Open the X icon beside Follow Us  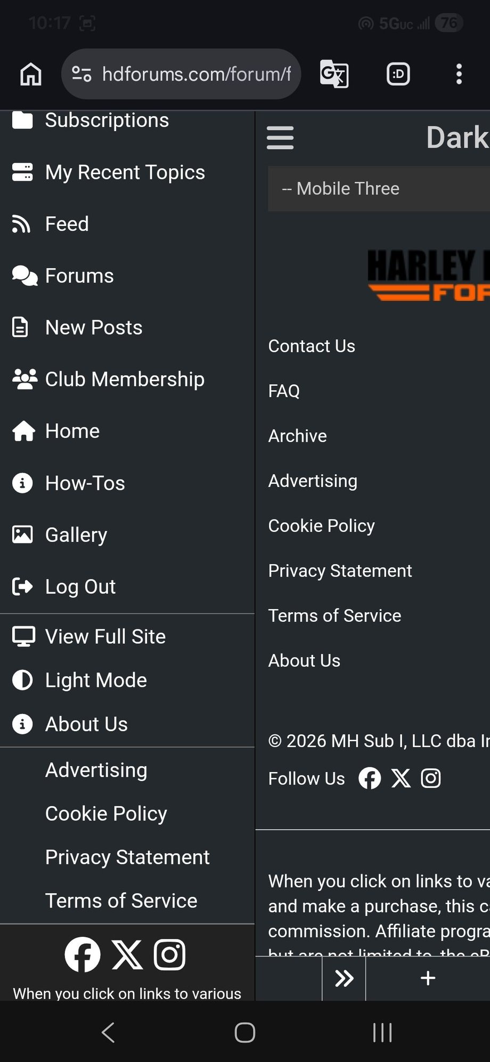(x=401, y=779)
